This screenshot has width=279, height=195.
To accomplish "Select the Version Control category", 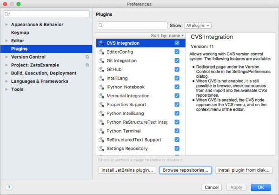I will point(28,57).
